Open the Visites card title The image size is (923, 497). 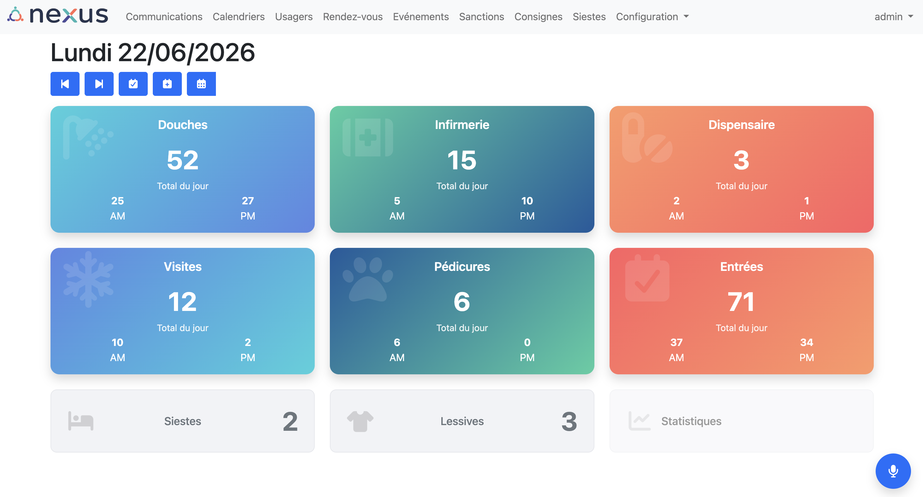(183, 266)
